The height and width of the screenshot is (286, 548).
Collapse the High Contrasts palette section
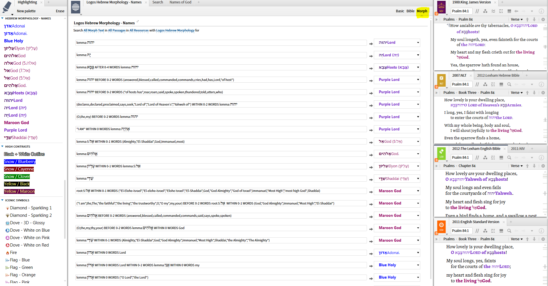[2, 146]
